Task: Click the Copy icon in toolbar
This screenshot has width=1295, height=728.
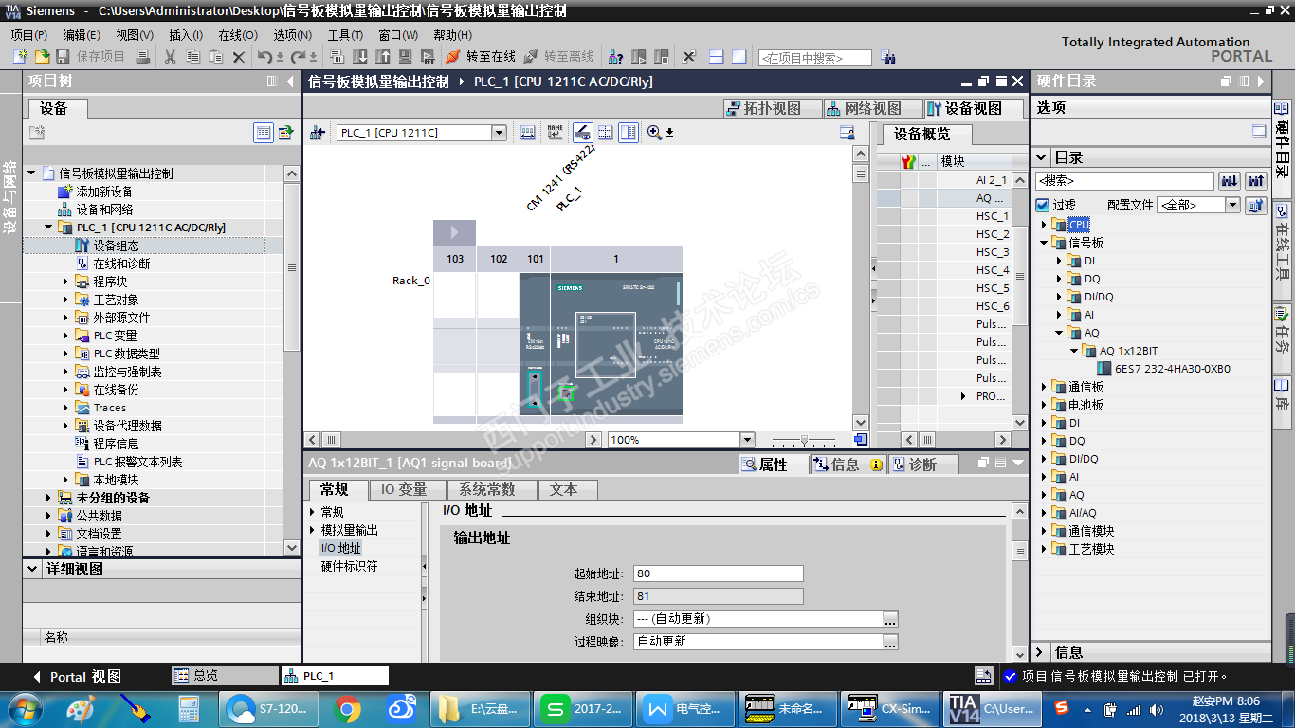Action: tap(192, 57)
